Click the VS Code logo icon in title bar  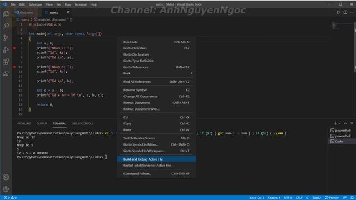(4, 4)
